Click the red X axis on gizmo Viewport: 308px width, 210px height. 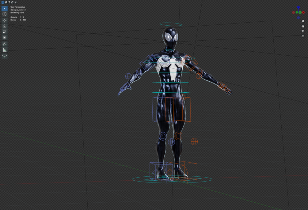pyautogui.click(x=303, y=13)
